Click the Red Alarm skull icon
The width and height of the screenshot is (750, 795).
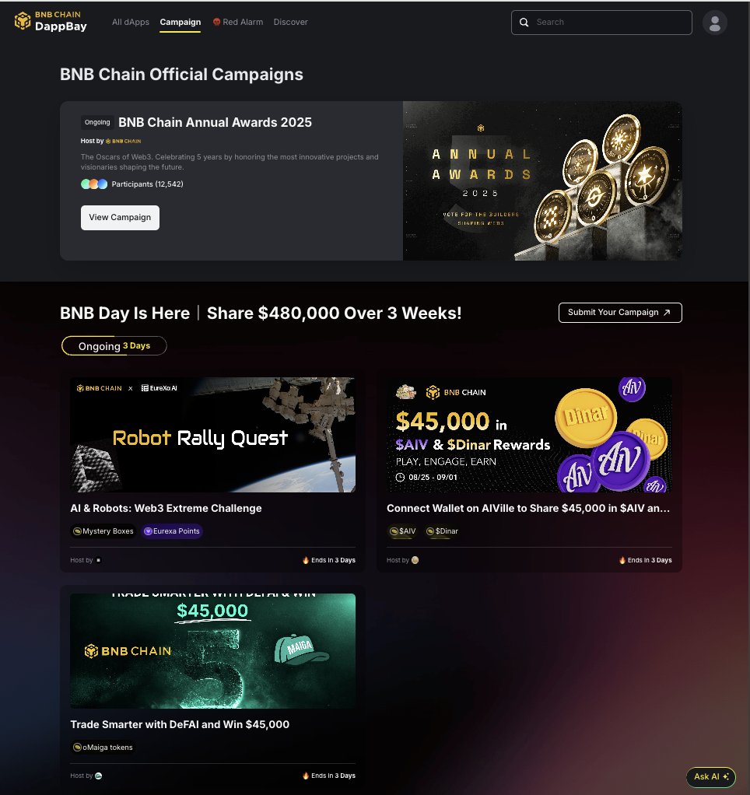216,22
